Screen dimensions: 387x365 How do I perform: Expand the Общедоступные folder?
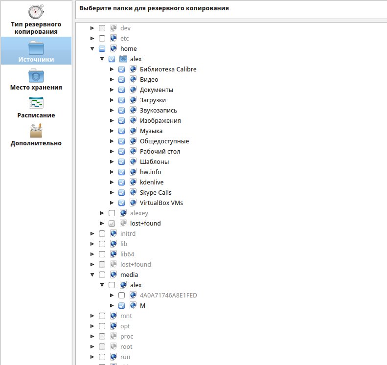112,141
